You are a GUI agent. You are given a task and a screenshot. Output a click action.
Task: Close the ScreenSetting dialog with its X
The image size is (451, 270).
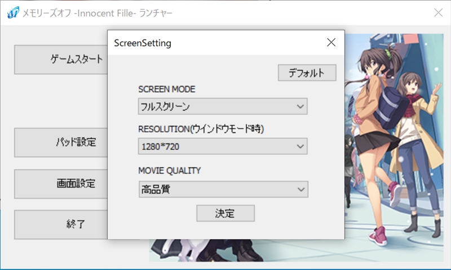(x=331, y=42)
